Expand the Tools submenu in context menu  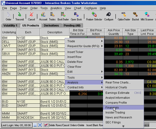[x=85, y=77]
